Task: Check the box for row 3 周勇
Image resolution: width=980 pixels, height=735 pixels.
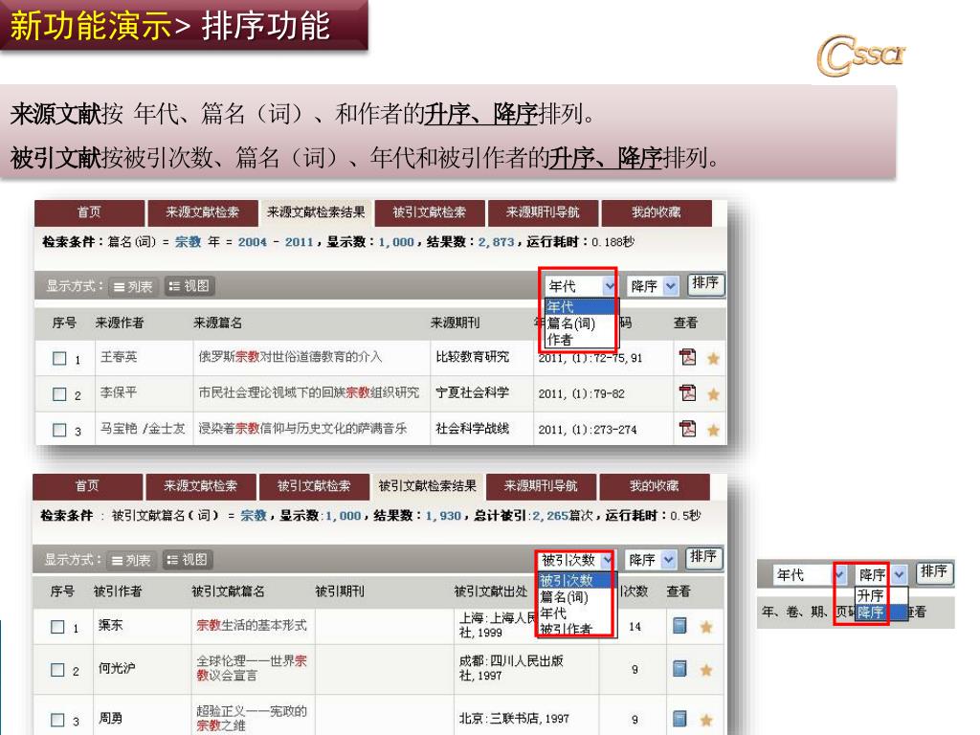Action: (57, 720)
